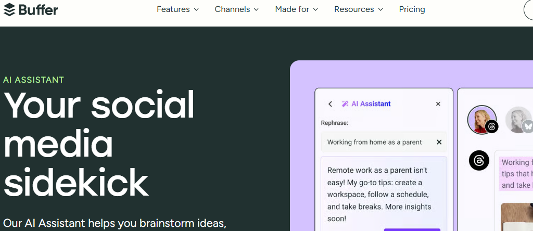Expand the Resources menu
The image size is (533, 231).
point(358,9)
